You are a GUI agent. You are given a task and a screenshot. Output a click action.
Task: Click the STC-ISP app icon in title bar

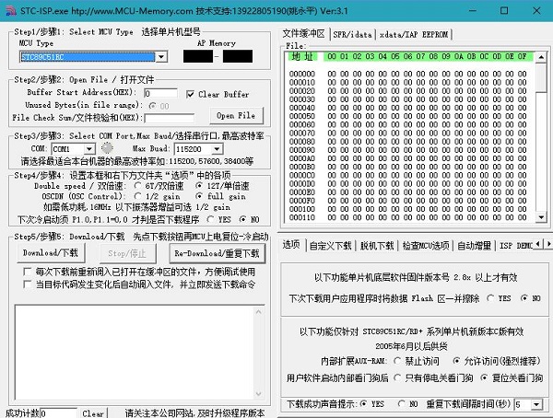pyautogui.click(x=8, y=7)
